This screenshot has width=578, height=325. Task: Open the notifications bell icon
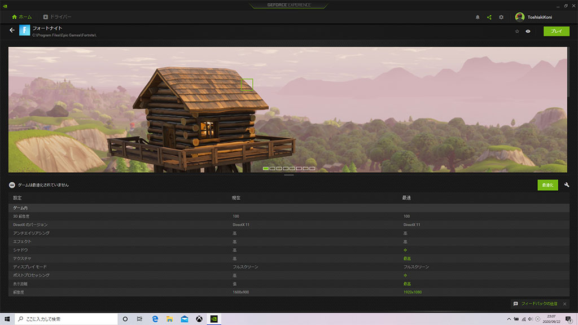click(478, 17)
